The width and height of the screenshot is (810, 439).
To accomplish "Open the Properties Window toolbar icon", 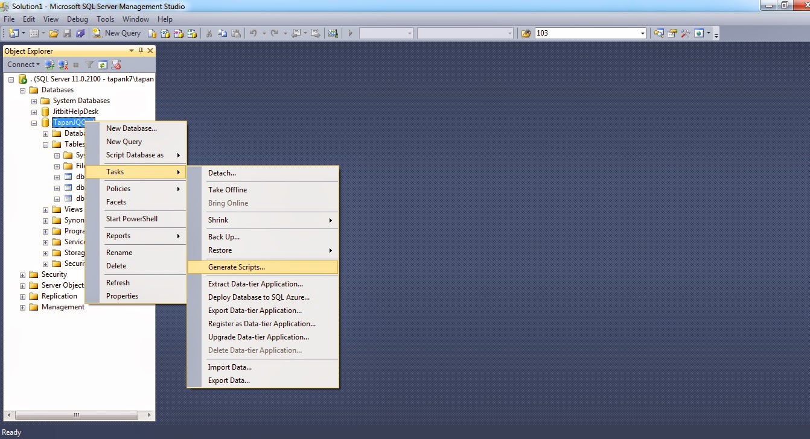I will tap(672, 33).
